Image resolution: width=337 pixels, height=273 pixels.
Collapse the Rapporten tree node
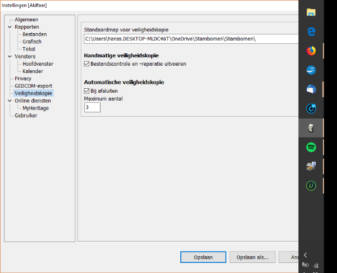10,27
